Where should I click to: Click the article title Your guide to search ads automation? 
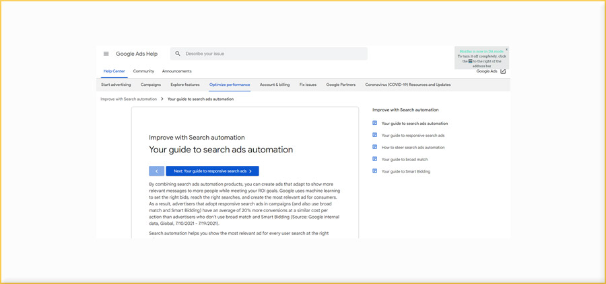pos(221,150)
